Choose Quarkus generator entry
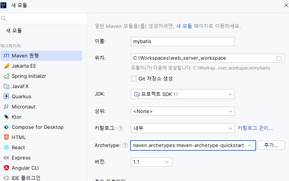 pos(41,96)
